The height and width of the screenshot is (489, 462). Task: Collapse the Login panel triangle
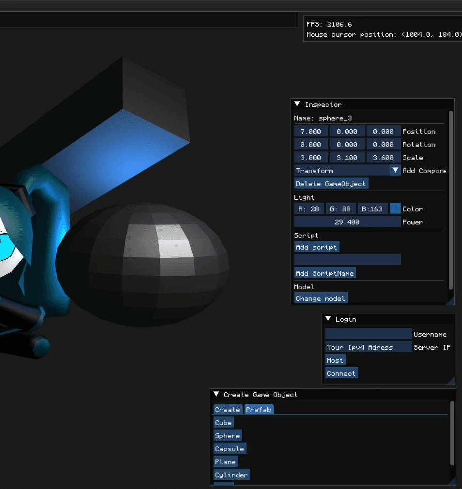pyautogui.click(x=328, y=318)
